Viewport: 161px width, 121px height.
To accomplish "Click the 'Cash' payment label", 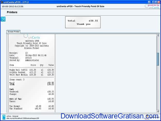I will click(12, 89).
